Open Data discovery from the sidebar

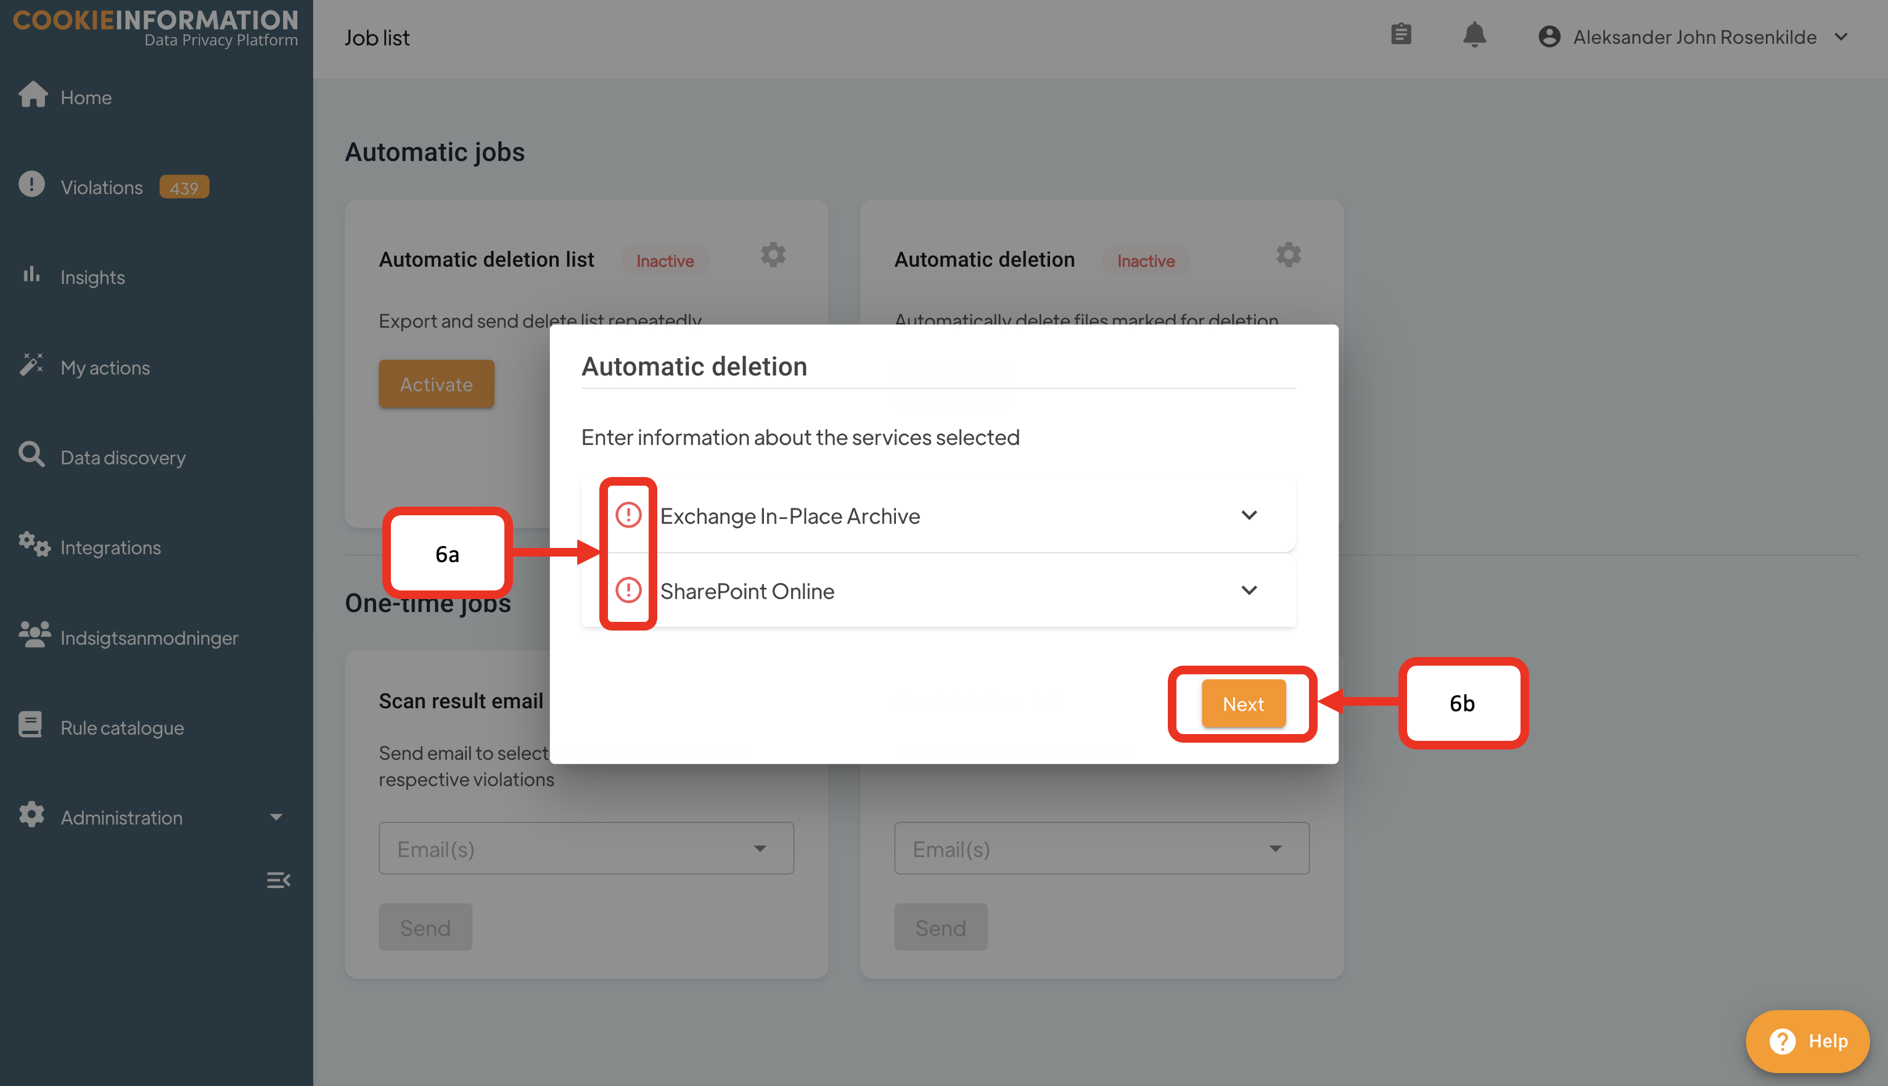(122, 457)
